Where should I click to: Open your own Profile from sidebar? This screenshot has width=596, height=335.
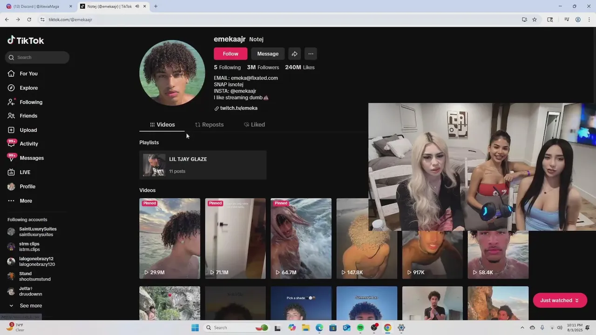[27, 187]
